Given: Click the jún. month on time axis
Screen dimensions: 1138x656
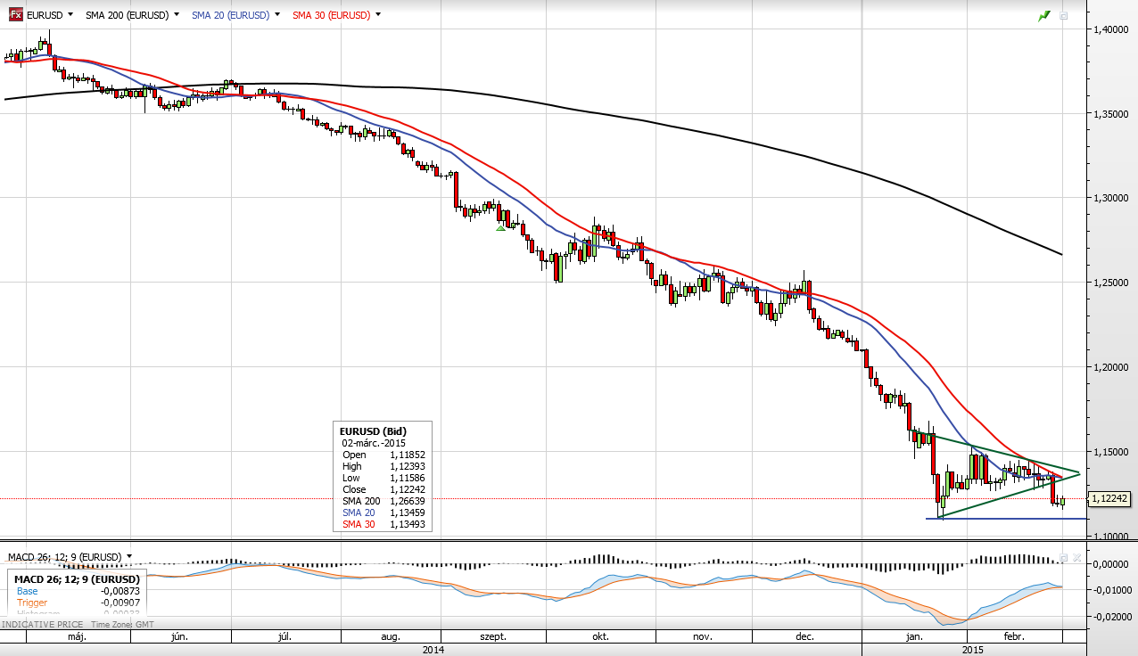Looking at the screenshot, I should 178,636.
